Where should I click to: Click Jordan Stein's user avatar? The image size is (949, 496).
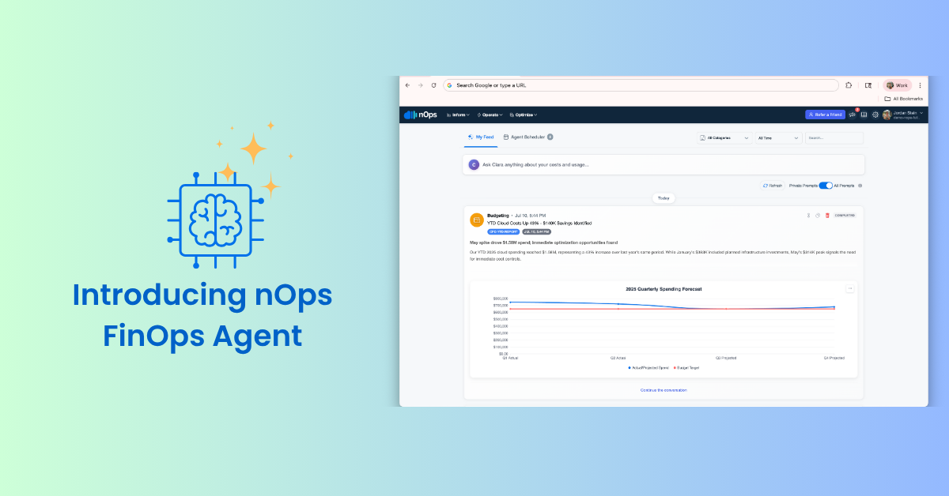point(887,115)
